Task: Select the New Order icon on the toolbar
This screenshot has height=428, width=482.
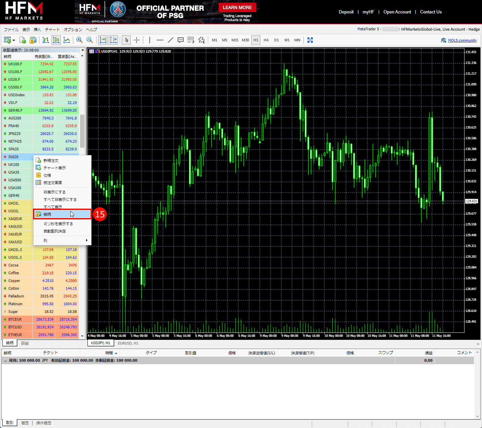Action: (23, 40)
